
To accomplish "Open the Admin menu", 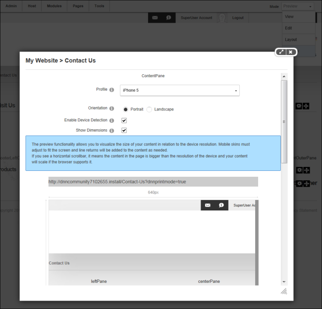I will click(11, 6).
